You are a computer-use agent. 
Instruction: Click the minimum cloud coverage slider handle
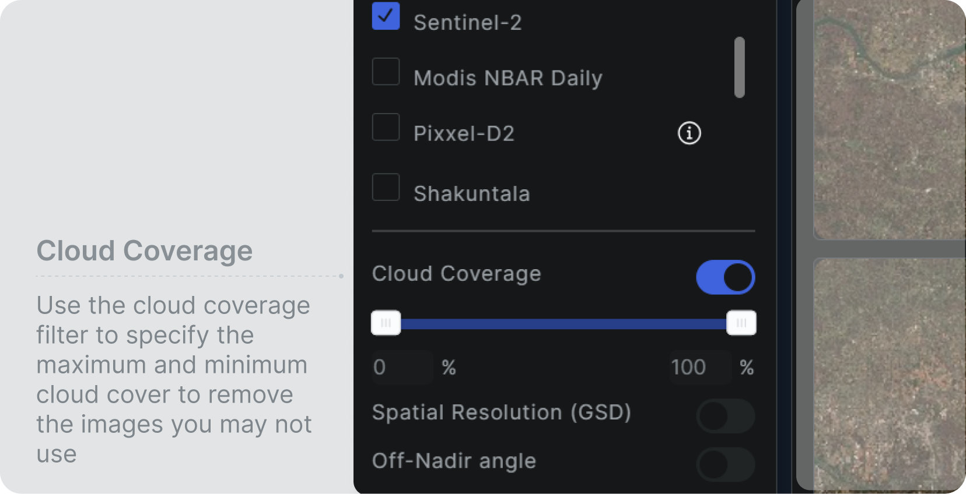coord(386,323)
